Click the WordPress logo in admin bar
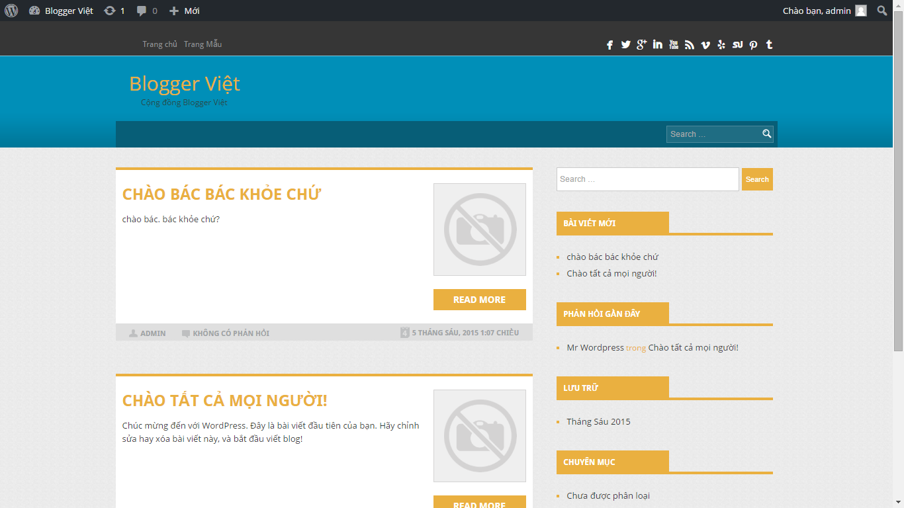This screenshot has width=904, height=508. pos(11,11)
